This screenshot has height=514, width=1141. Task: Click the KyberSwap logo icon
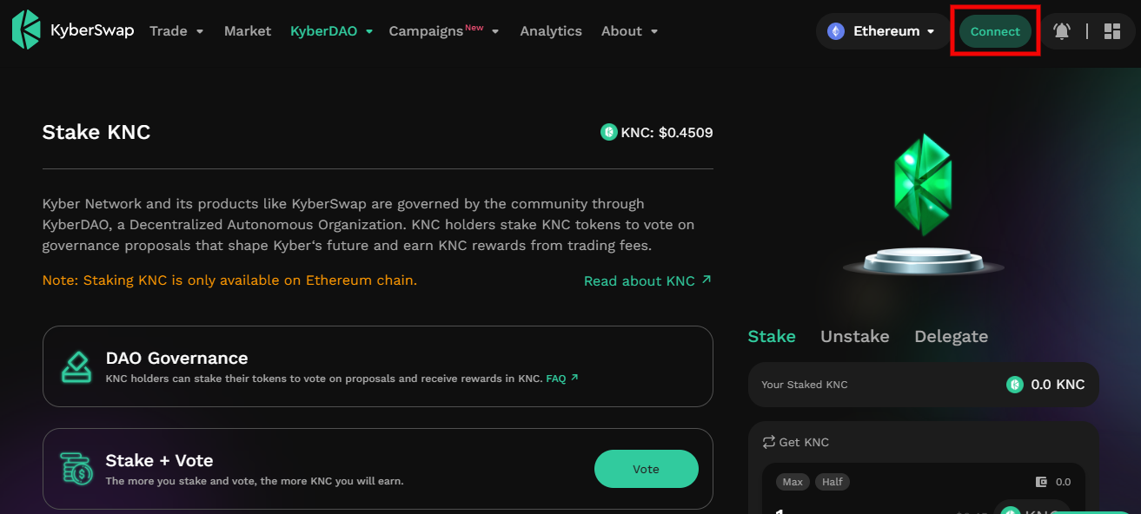click(26, 30)
